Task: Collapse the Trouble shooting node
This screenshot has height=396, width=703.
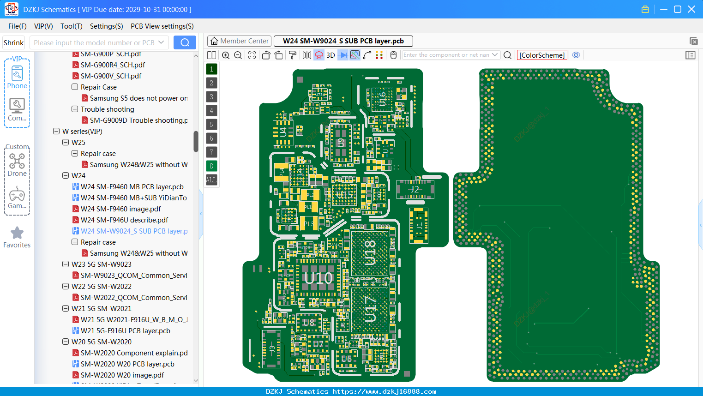Action: [75, 109]
